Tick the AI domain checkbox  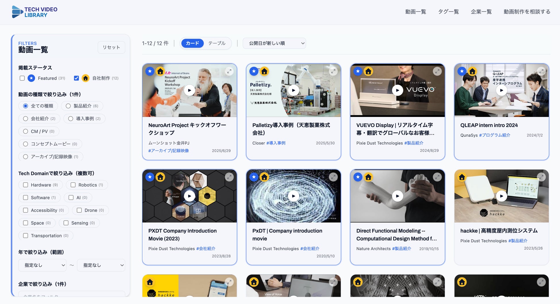(x=71, y=198)
